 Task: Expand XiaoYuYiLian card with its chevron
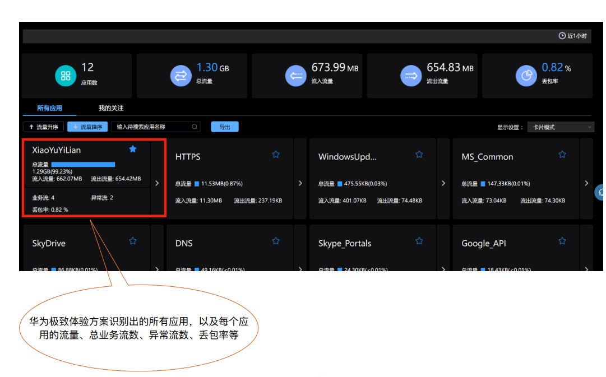(157, 183)
